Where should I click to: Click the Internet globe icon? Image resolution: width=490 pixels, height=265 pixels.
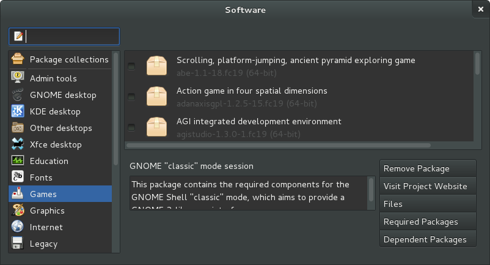click(x=18, y=227)
